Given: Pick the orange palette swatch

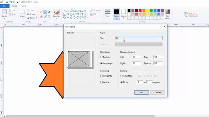Looking at the screenshot, I should click(x=144, y=10).
